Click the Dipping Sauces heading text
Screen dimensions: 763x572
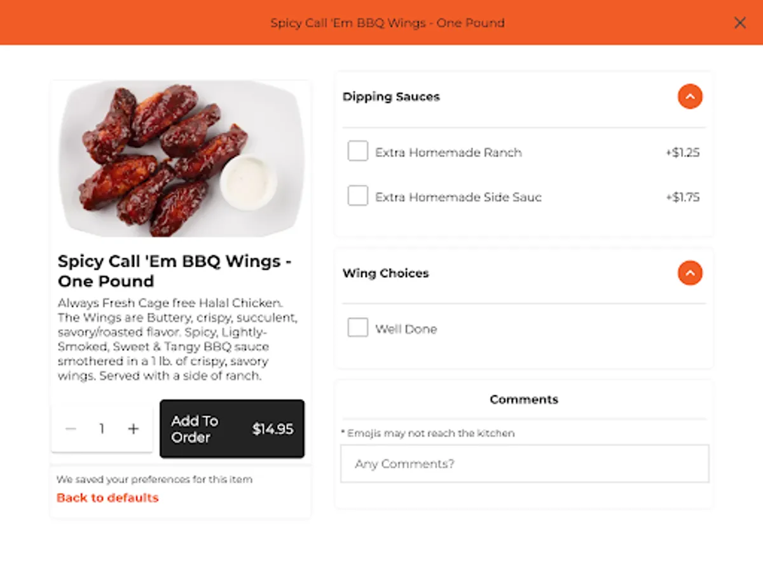coord(391,97)
